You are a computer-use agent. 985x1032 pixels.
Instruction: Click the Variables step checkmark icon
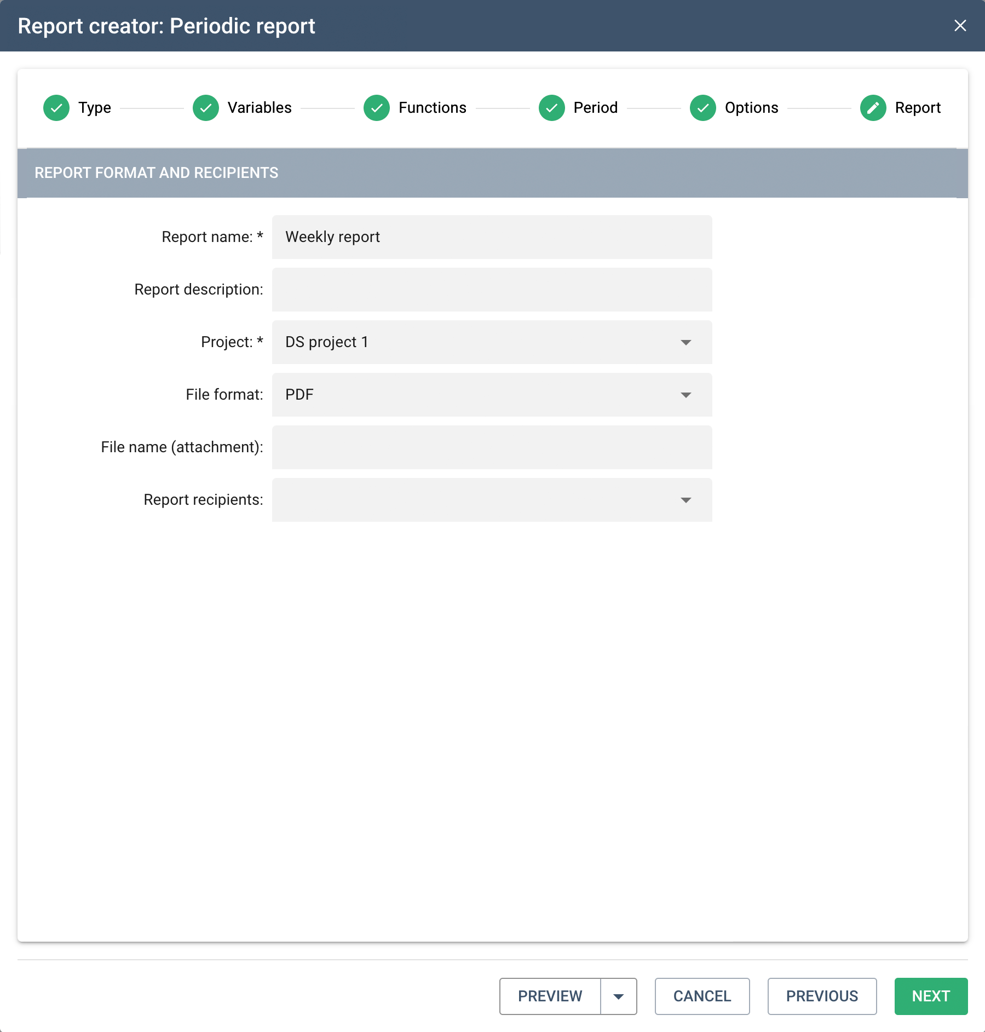[x=206, y=108]
